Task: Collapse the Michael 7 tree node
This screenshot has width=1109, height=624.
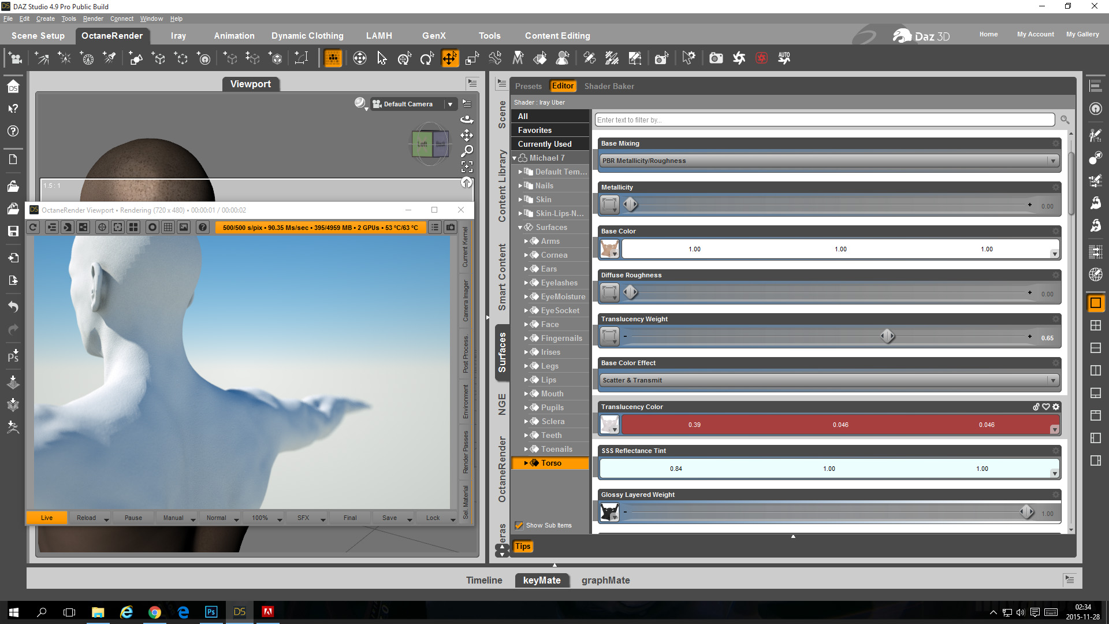Action: (515, 158)
